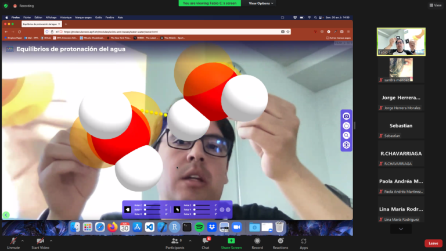Select Paola Andréa's participant tile

pyautogui.click(x=401, y=181)
